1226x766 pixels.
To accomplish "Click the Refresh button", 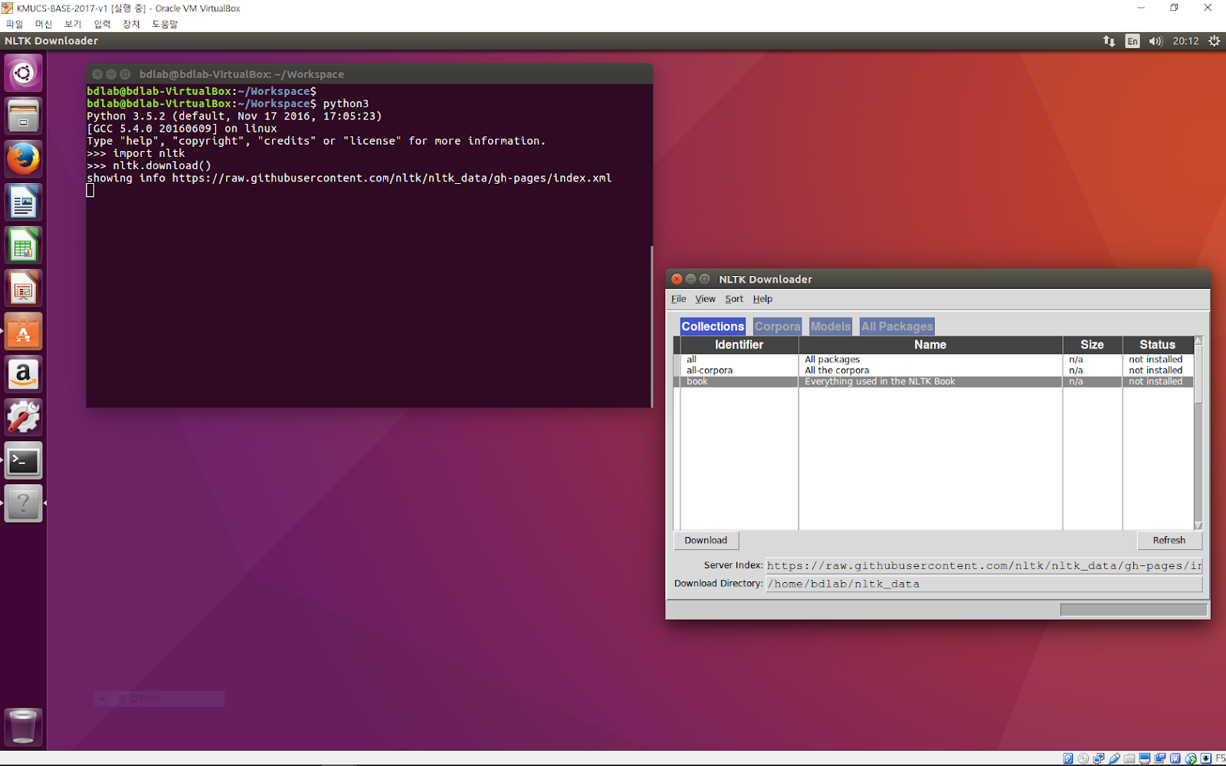I will (x=1169, y=540).
